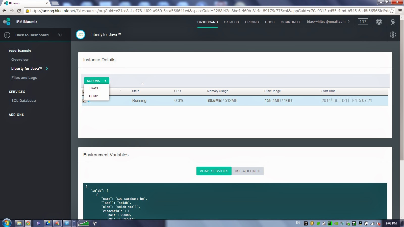This screenshot has height=227, width=404.
Task: Click the chevron beside Liberty for Java in sidebar
Action: (47, 69)
